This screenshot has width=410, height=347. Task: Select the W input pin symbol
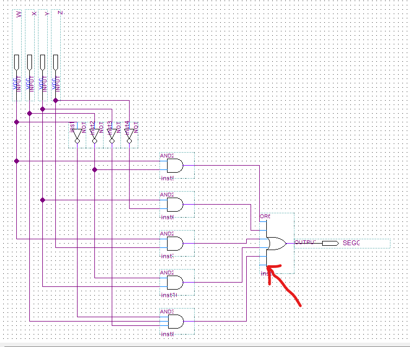point(17,62)
